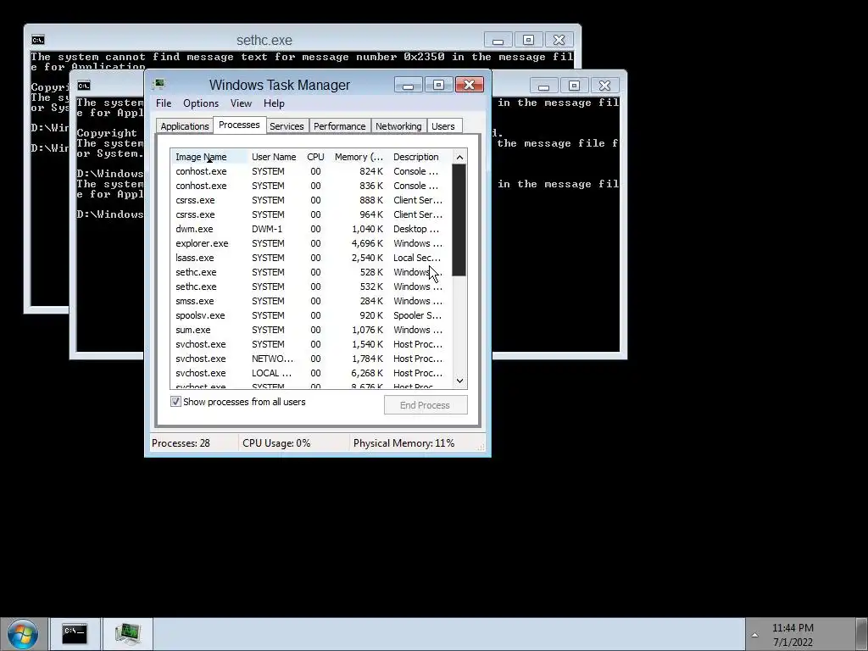Click the 4,696 K memory value

click(367, 243)
